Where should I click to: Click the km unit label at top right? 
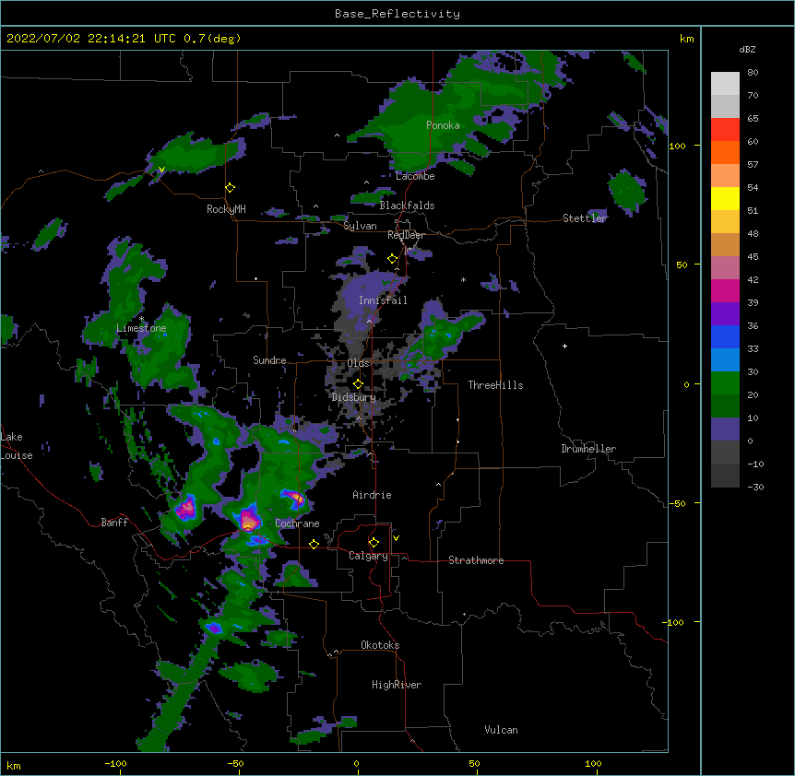tap(686, 39)
